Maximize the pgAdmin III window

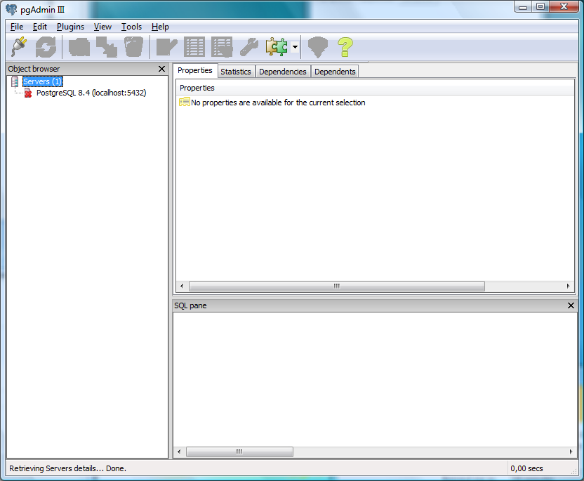[x=540, y=7]
